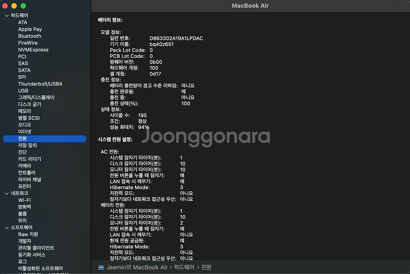Image resolution: width=410 pixels, height=274 pixels.
Task: Open 컨트롤러 section
Action: pos(27,172)
